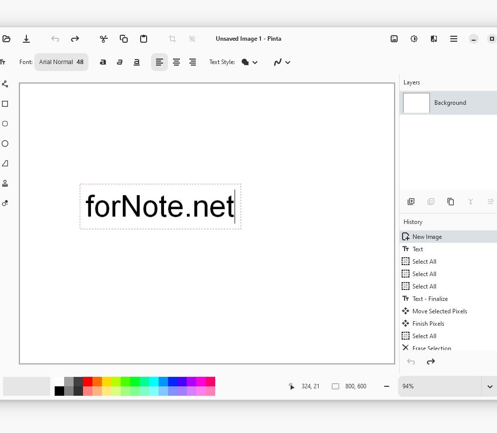
Task: Click the History panel's undo arrow
Action: (x=411, y=361)
